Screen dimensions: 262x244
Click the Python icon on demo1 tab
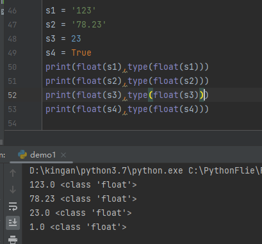[22, 154]
